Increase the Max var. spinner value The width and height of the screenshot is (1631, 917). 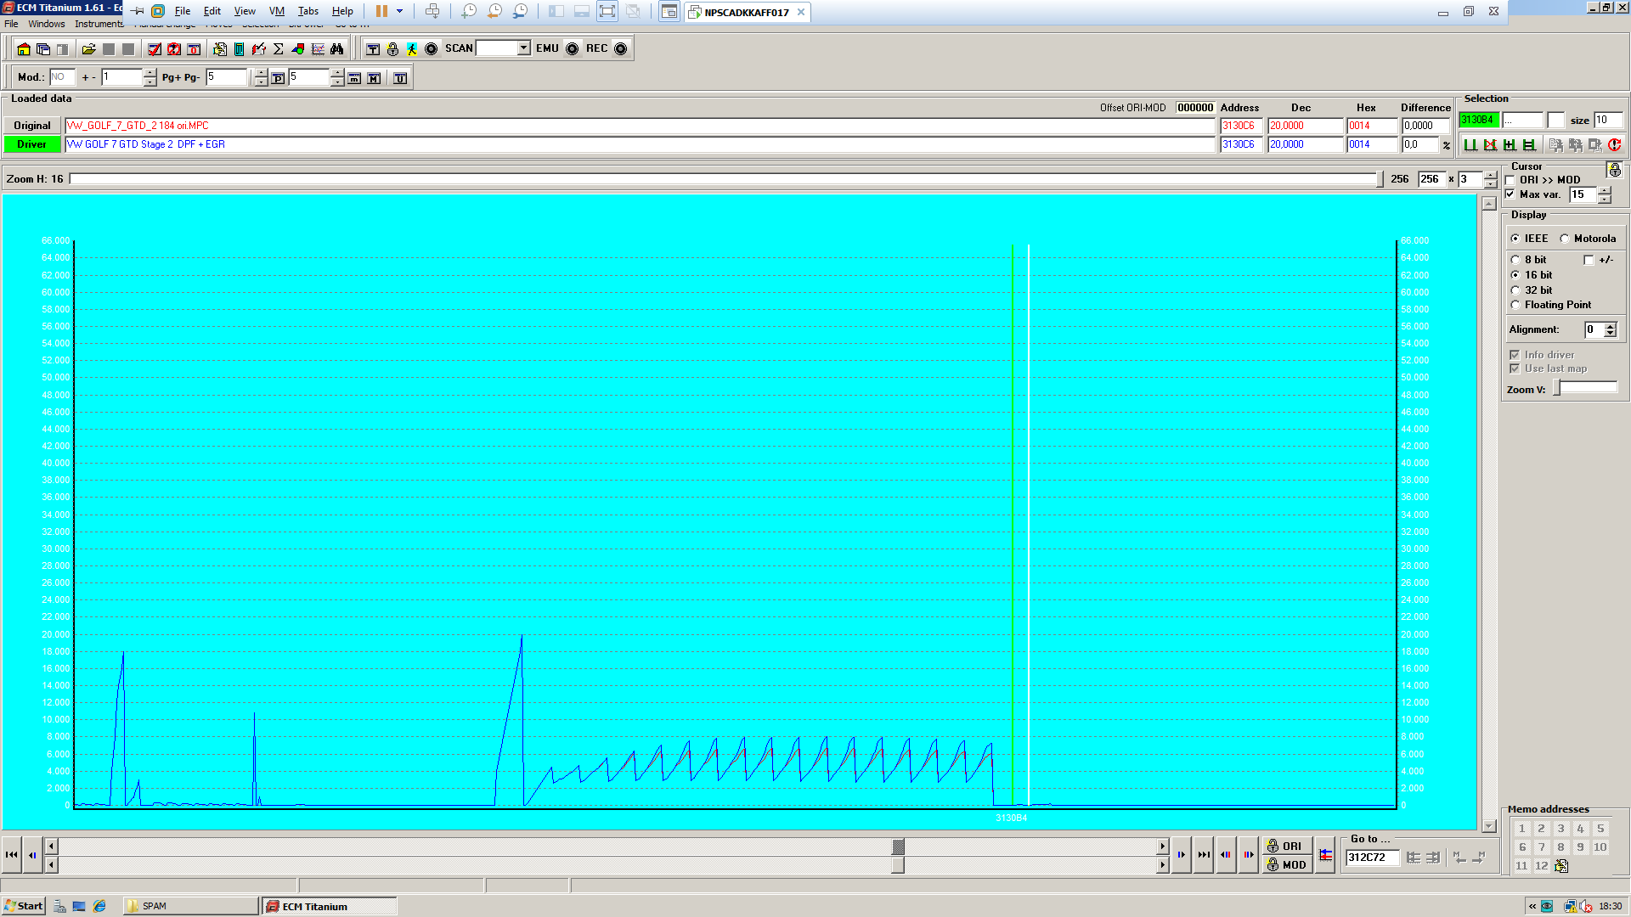[1605, 191]
